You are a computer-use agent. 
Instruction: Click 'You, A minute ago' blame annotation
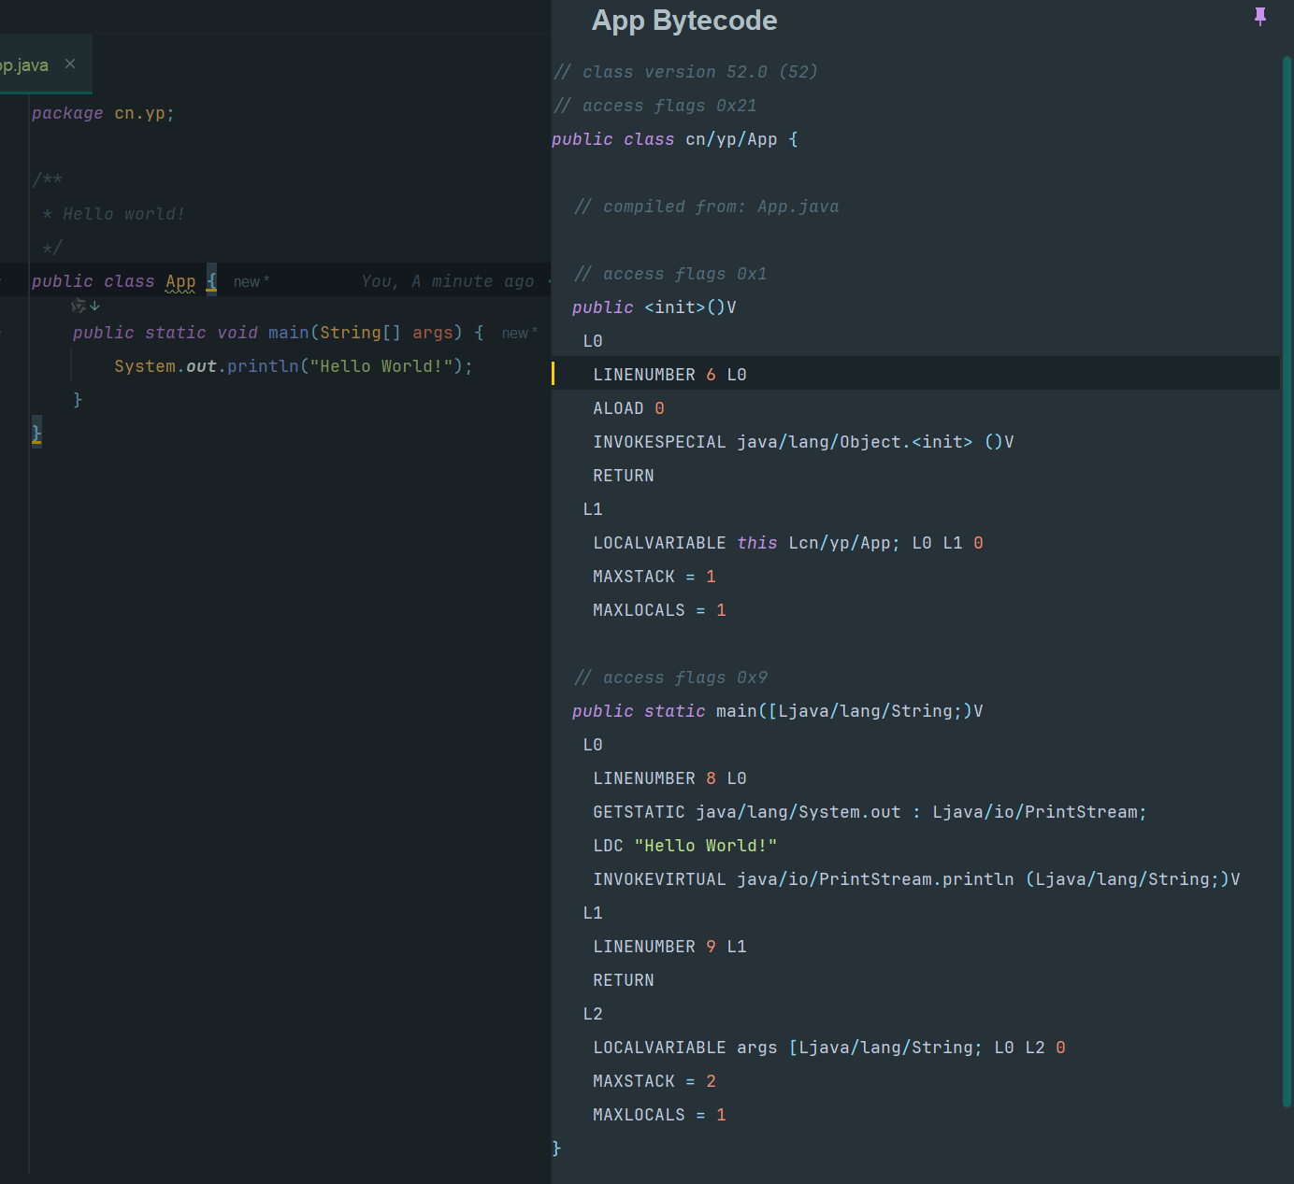point(448,281)
